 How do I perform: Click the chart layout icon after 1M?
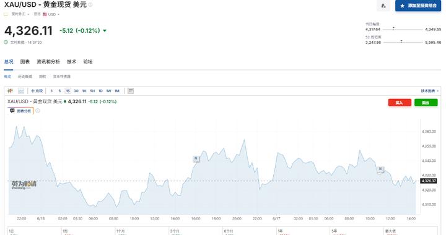tap(131, 91)
